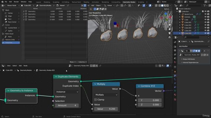Open the Tool properties tab icon

pos(175,42)
